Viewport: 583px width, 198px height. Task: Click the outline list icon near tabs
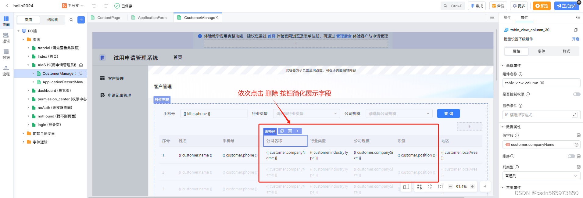[492, 17]
